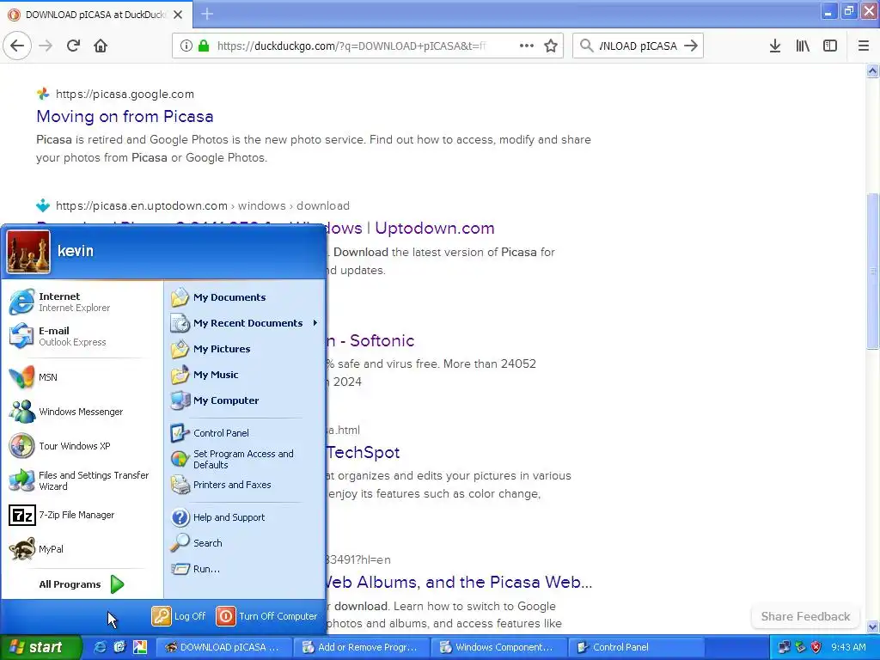Launch Internet Explorer from Start menu
The width and height of the screenshot is (880, 660).
82,302
